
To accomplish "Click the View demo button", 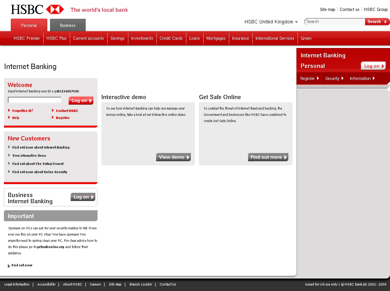I will tap(174, 157).
